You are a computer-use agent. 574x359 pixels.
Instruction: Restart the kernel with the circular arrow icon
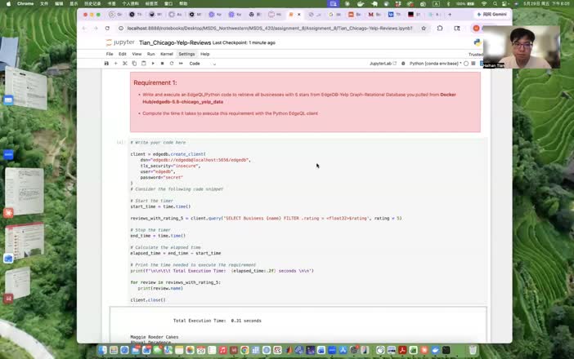[x=172, y=64]
